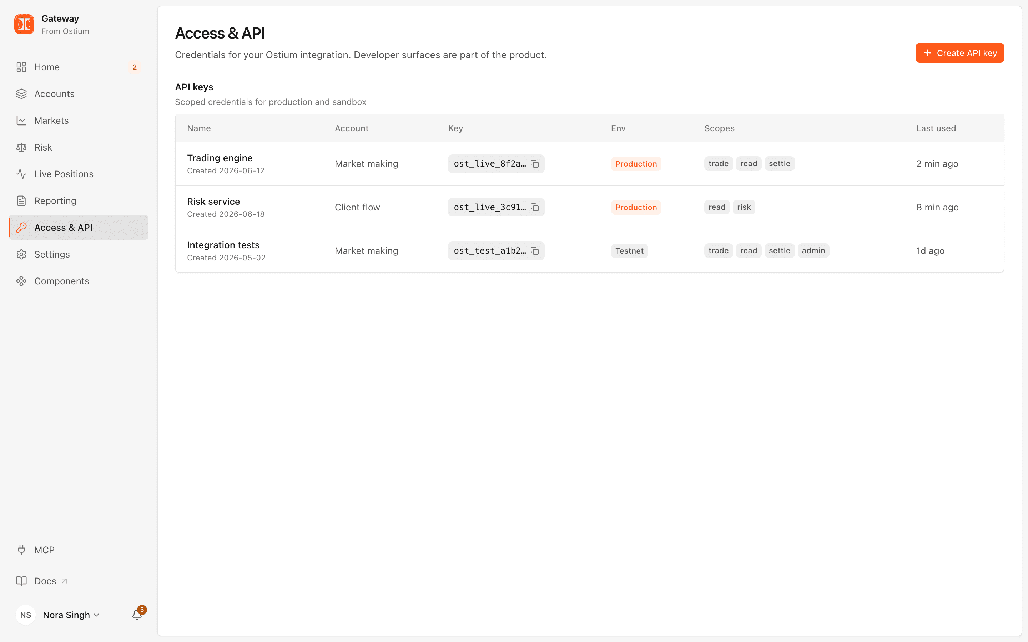The image size is (1028, 642).
Task: Click Production tag on Trading engine row
Action: pos(636,164)
